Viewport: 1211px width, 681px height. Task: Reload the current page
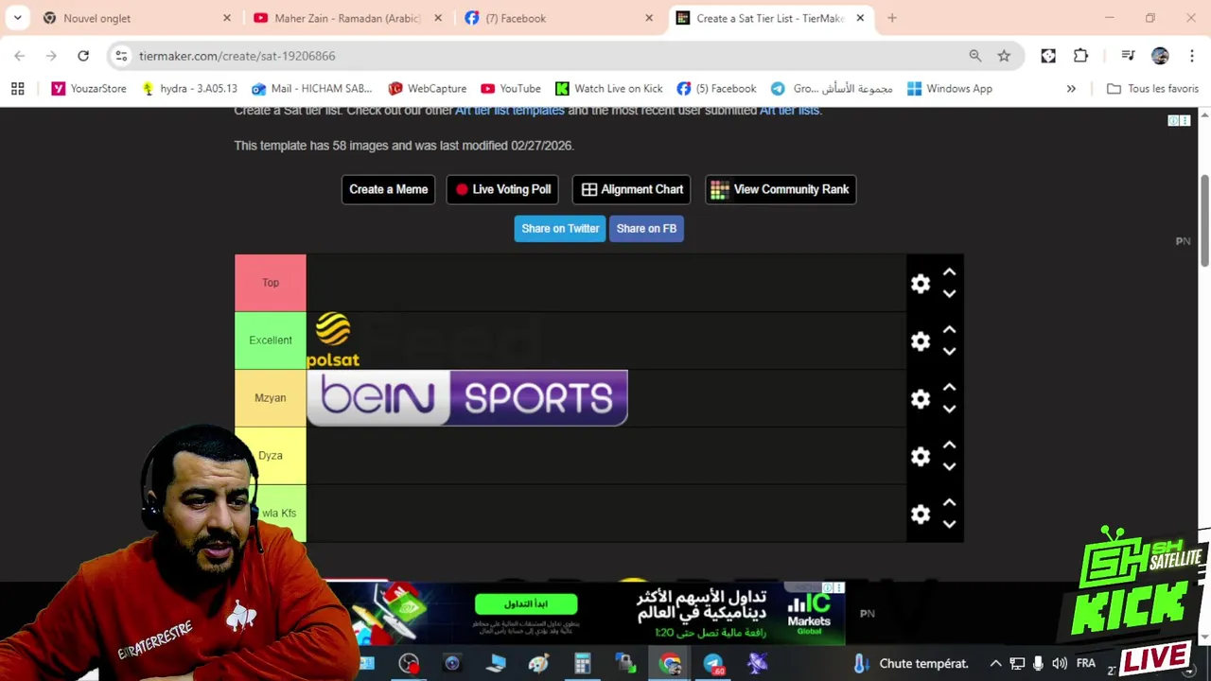(x=83, y=56)
